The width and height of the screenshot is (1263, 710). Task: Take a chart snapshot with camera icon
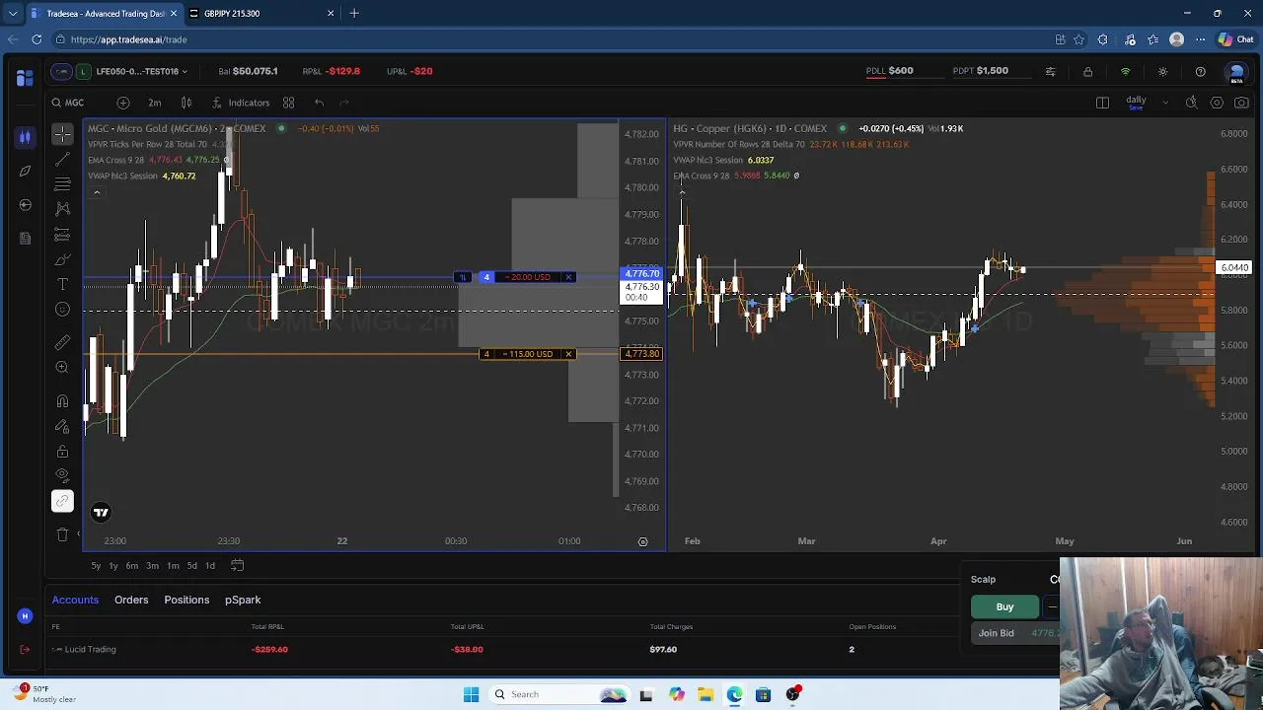tap(1241, 103)
